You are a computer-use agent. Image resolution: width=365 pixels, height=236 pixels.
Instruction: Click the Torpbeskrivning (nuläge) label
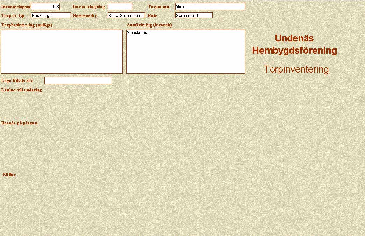point(27,25)
